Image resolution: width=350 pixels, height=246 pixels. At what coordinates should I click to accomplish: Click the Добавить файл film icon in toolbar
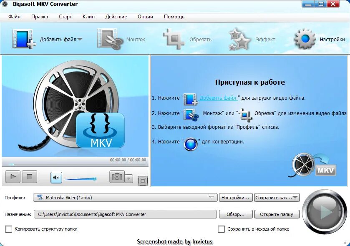coord(24,39)
